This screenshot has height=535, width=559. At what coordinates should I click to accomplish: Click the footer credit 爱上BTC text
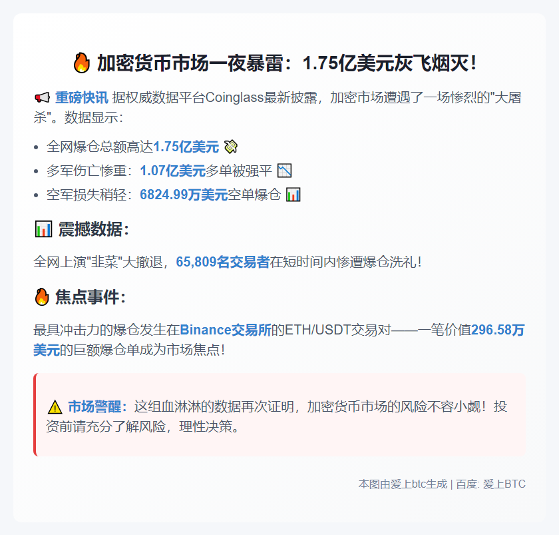(x=504, y=484)
